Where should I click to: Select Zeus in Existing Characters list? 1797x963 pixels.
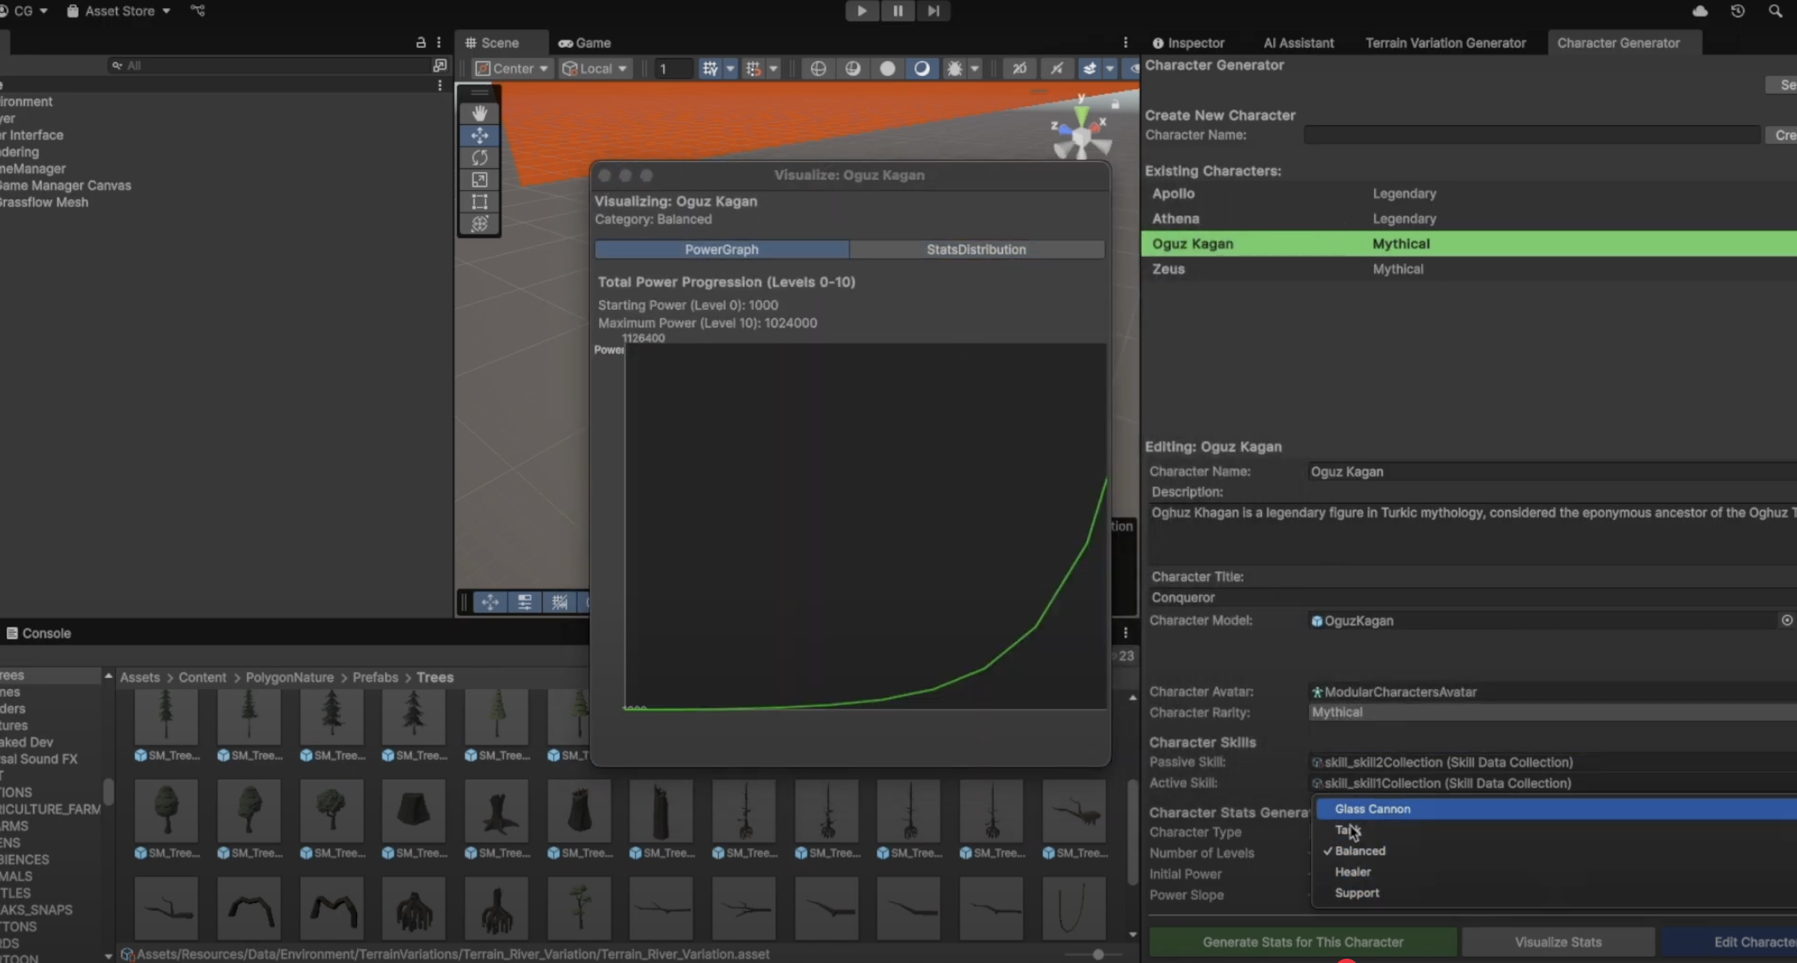[x=1469, y=269]
